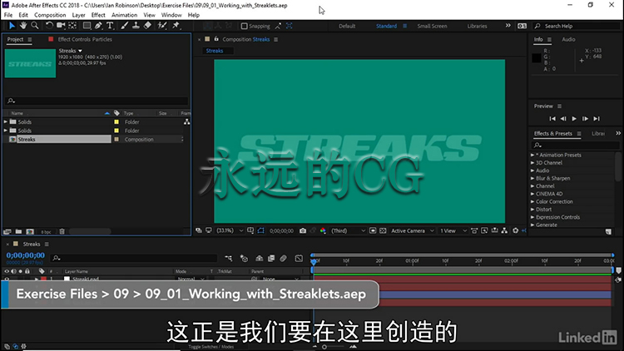Create a new composition from Project panel footer
Image resolution: width=624 pixels, height=351 pixels.
pyautogui.click(x=30, y=231)
